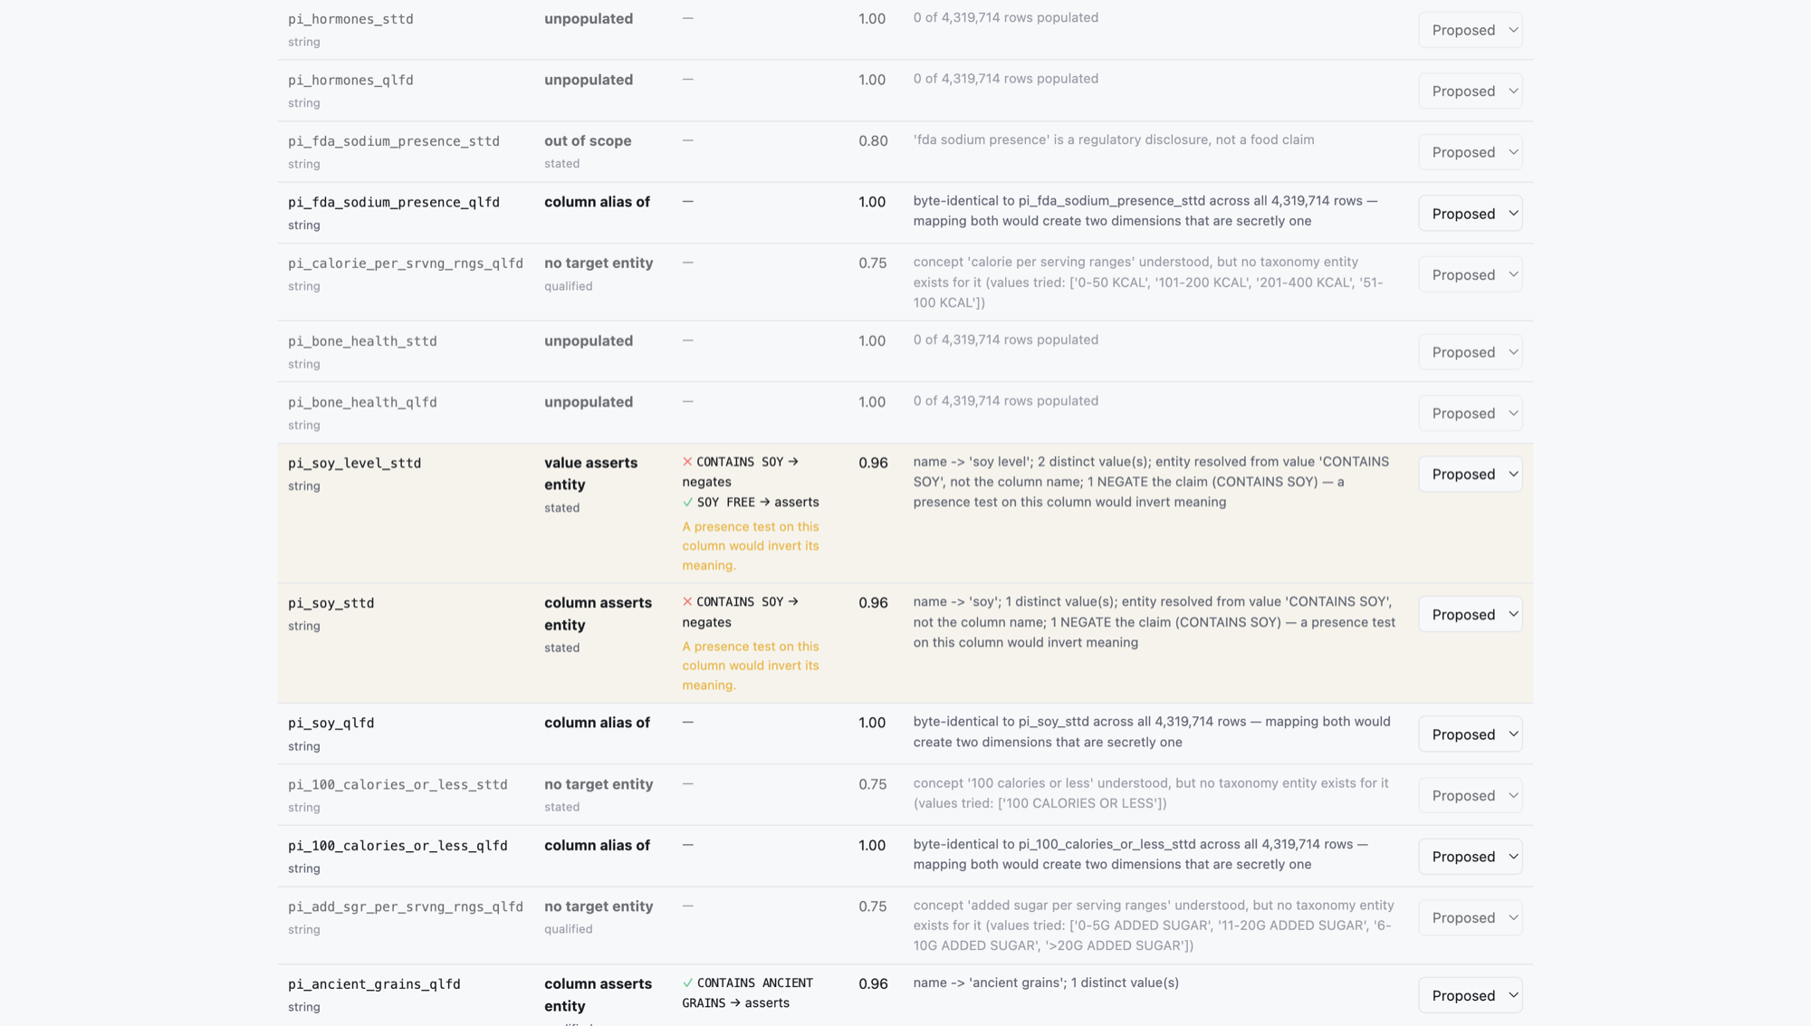Screen dimensions: 1811x1026
Task: Click presence test warning in pi_soy_sttd row
Action: click(751, 666)
